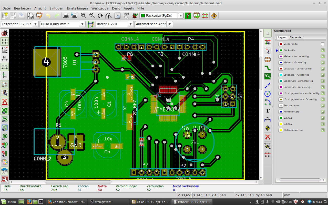This screenshot has height=205, width=328.
Task: Click the new board icon in toolbar
Action: pos(5,16)
